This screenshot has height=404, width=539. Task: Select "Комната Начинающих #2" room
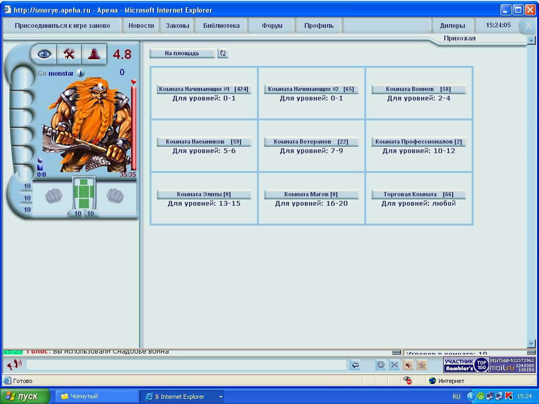pyautogui.click(x=311, y=89)
